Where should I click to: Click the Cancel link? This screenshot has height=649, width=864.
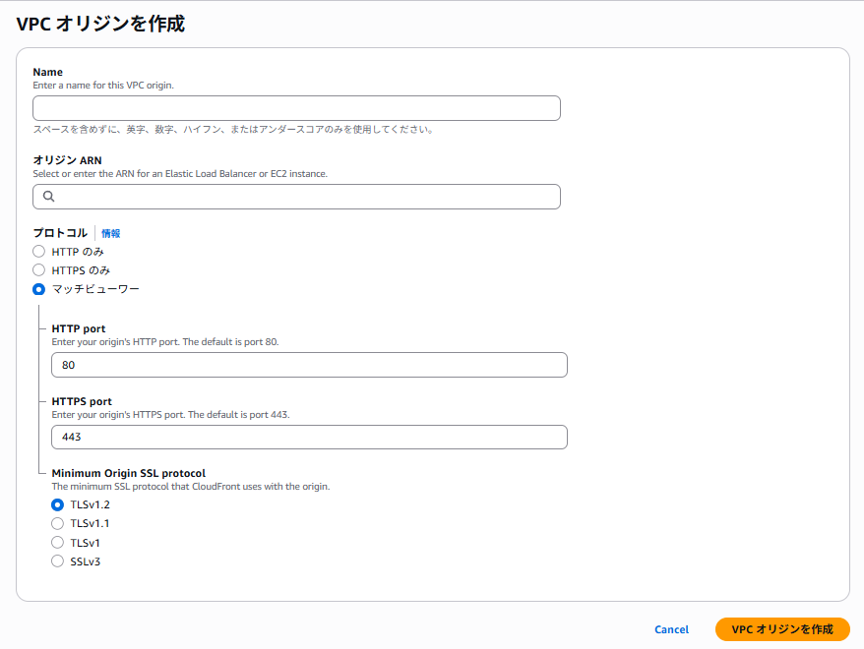[x=671, y=629]
